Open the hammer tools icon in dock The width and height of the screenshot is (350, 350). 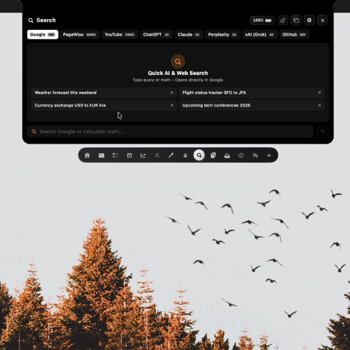(x=157, y=155)
